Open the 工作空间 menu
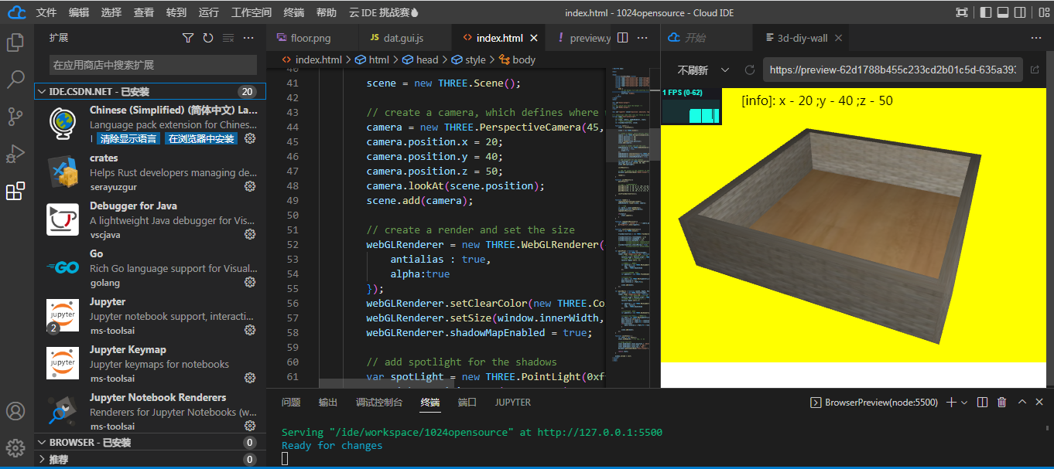Viewport: 1054px width, 469px height. coord(252,12)
